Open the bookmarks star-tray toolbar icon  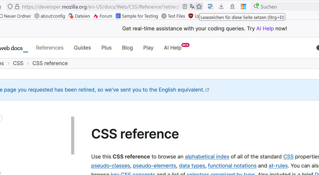click(232, 6)
